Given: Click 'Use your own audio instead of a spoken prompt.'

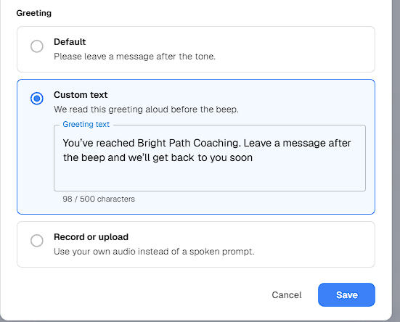Looking at the screenshot, I should point(154,252).
